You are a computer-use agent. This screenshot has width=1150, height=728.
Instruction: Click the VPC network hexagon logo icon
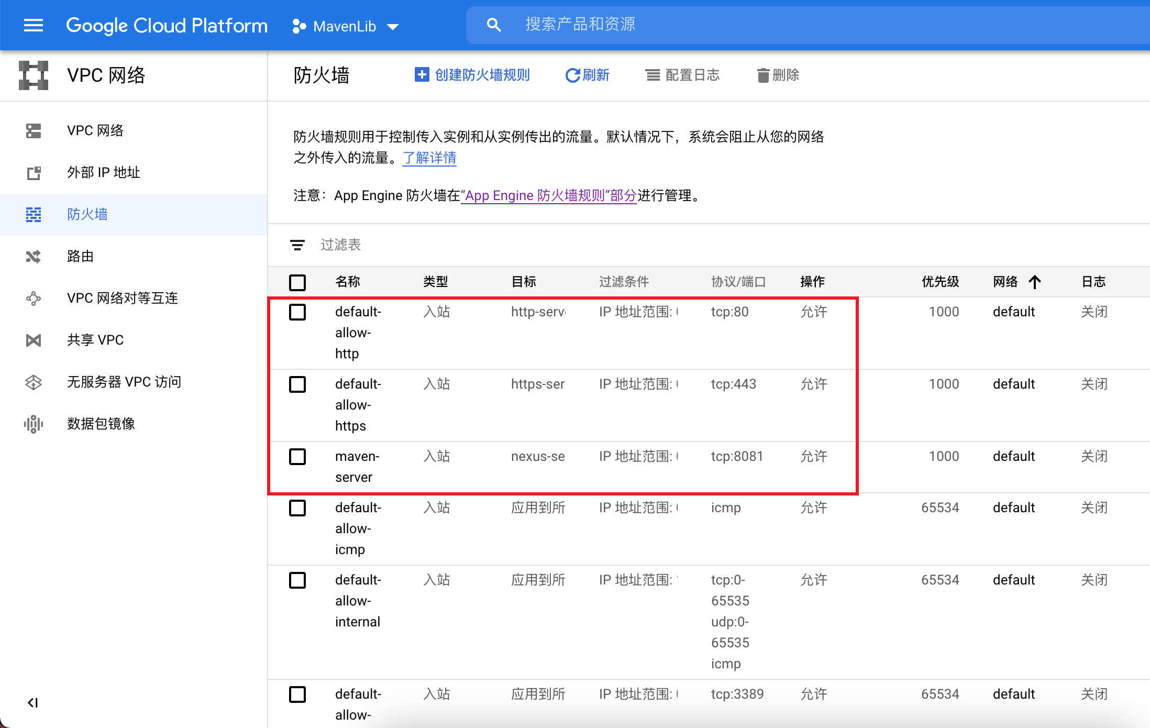[34, 75]
